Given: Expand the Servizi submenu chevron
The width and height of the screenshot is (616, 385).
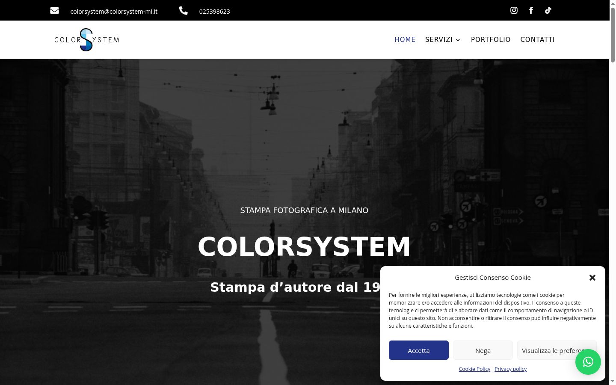Looking at the screenshot, I should tap(458, 40).
